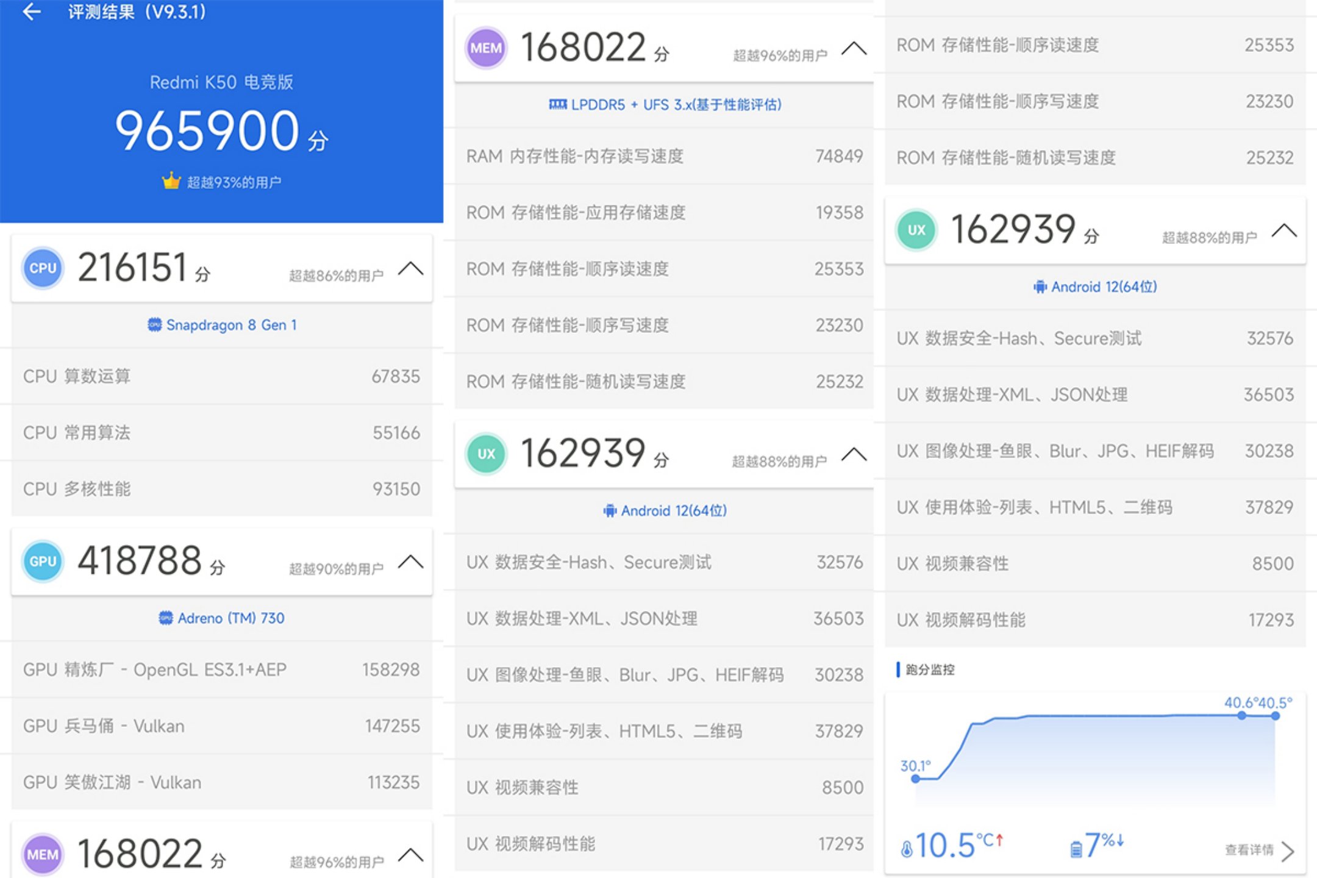Select the 30.1° point on the temperature chart

[915, 779]
